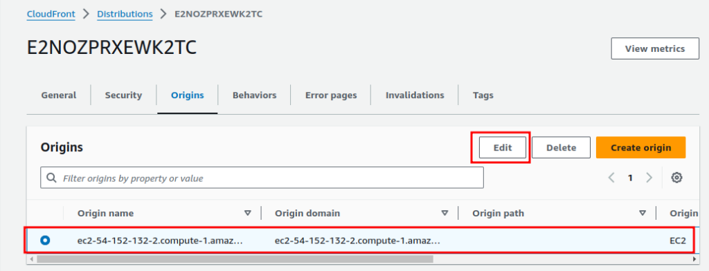
Task: Click the page number 1 indicator
Action: click(x=630, y=178)
